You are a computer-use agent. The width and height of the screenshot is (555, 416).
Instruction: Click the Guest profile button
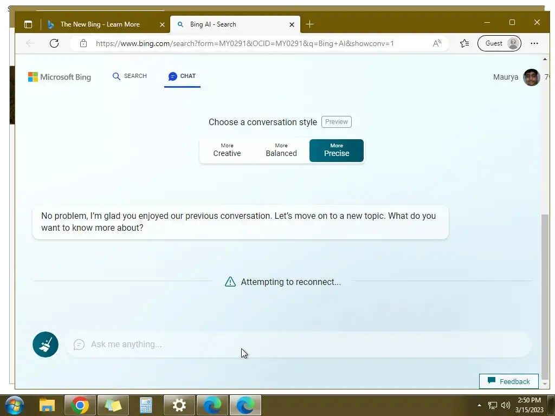click(499, 43)
